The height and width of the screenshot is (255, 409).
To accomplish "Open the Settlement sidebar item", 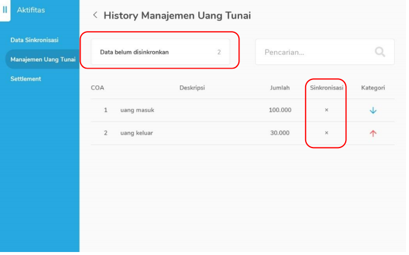I will click(x=26, y=79).
